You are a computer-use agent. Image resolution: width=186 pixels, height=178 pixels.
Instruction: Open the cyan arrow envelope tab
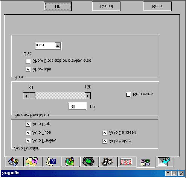tap(165, 162)
